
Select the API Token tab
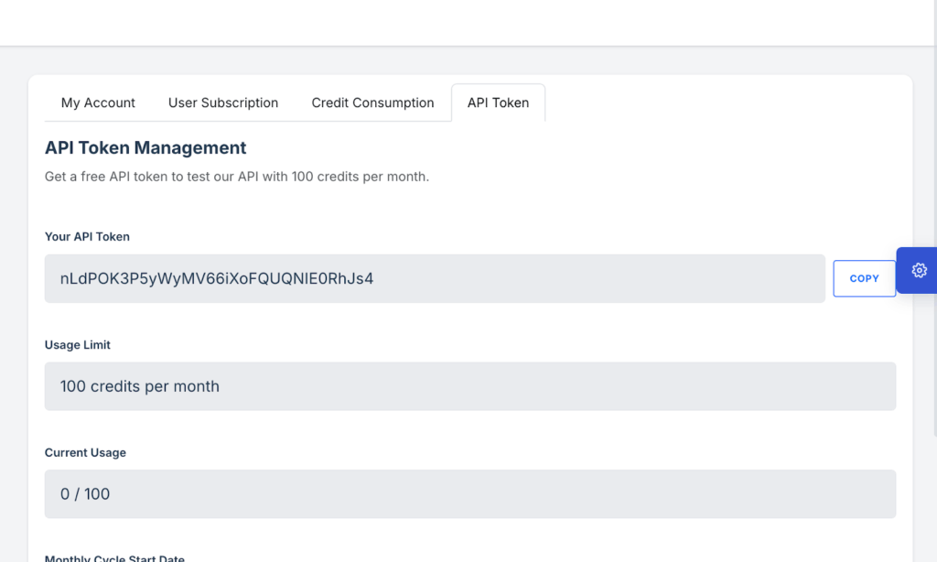coord(498,103)
